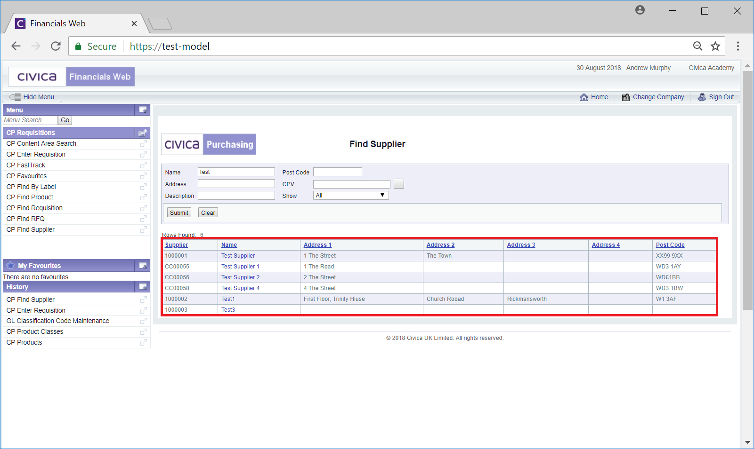Click popout icon beside CP Products

point(143,342)
